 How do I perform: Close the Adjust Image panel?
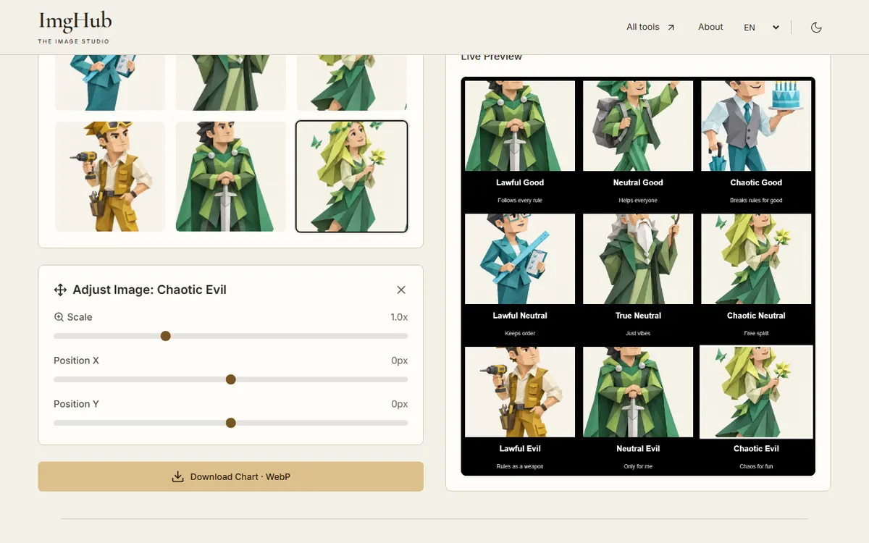point(401,290)
